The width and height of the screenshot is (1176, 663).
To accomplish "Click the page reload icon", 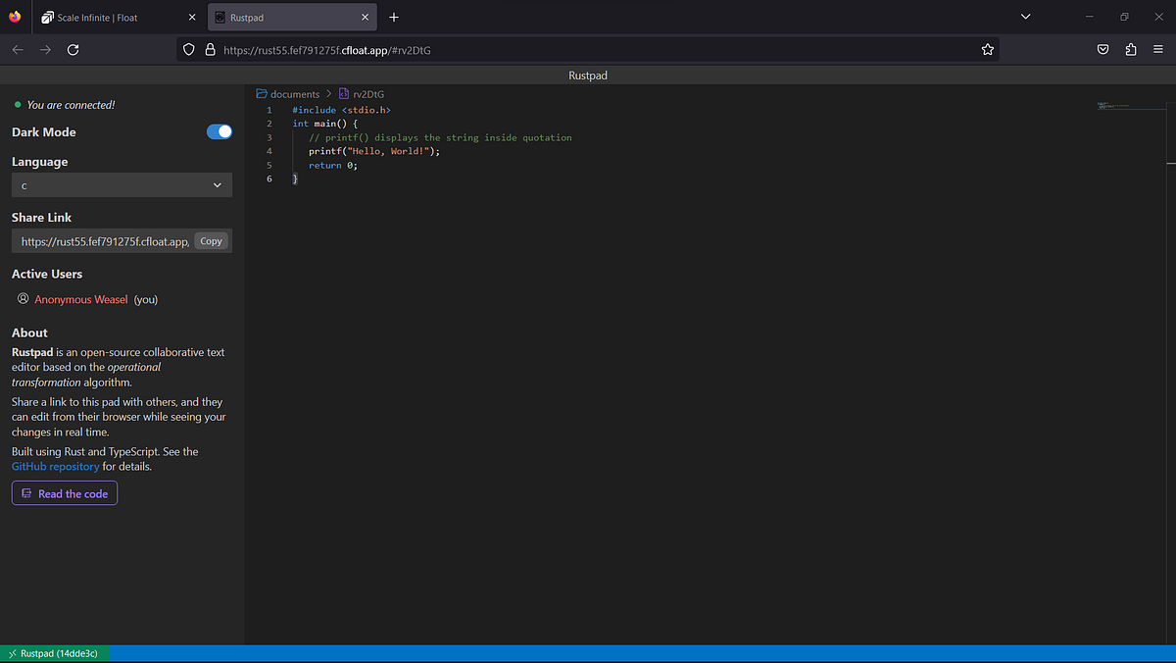I will pyautogui.click(x=73, y=49).
